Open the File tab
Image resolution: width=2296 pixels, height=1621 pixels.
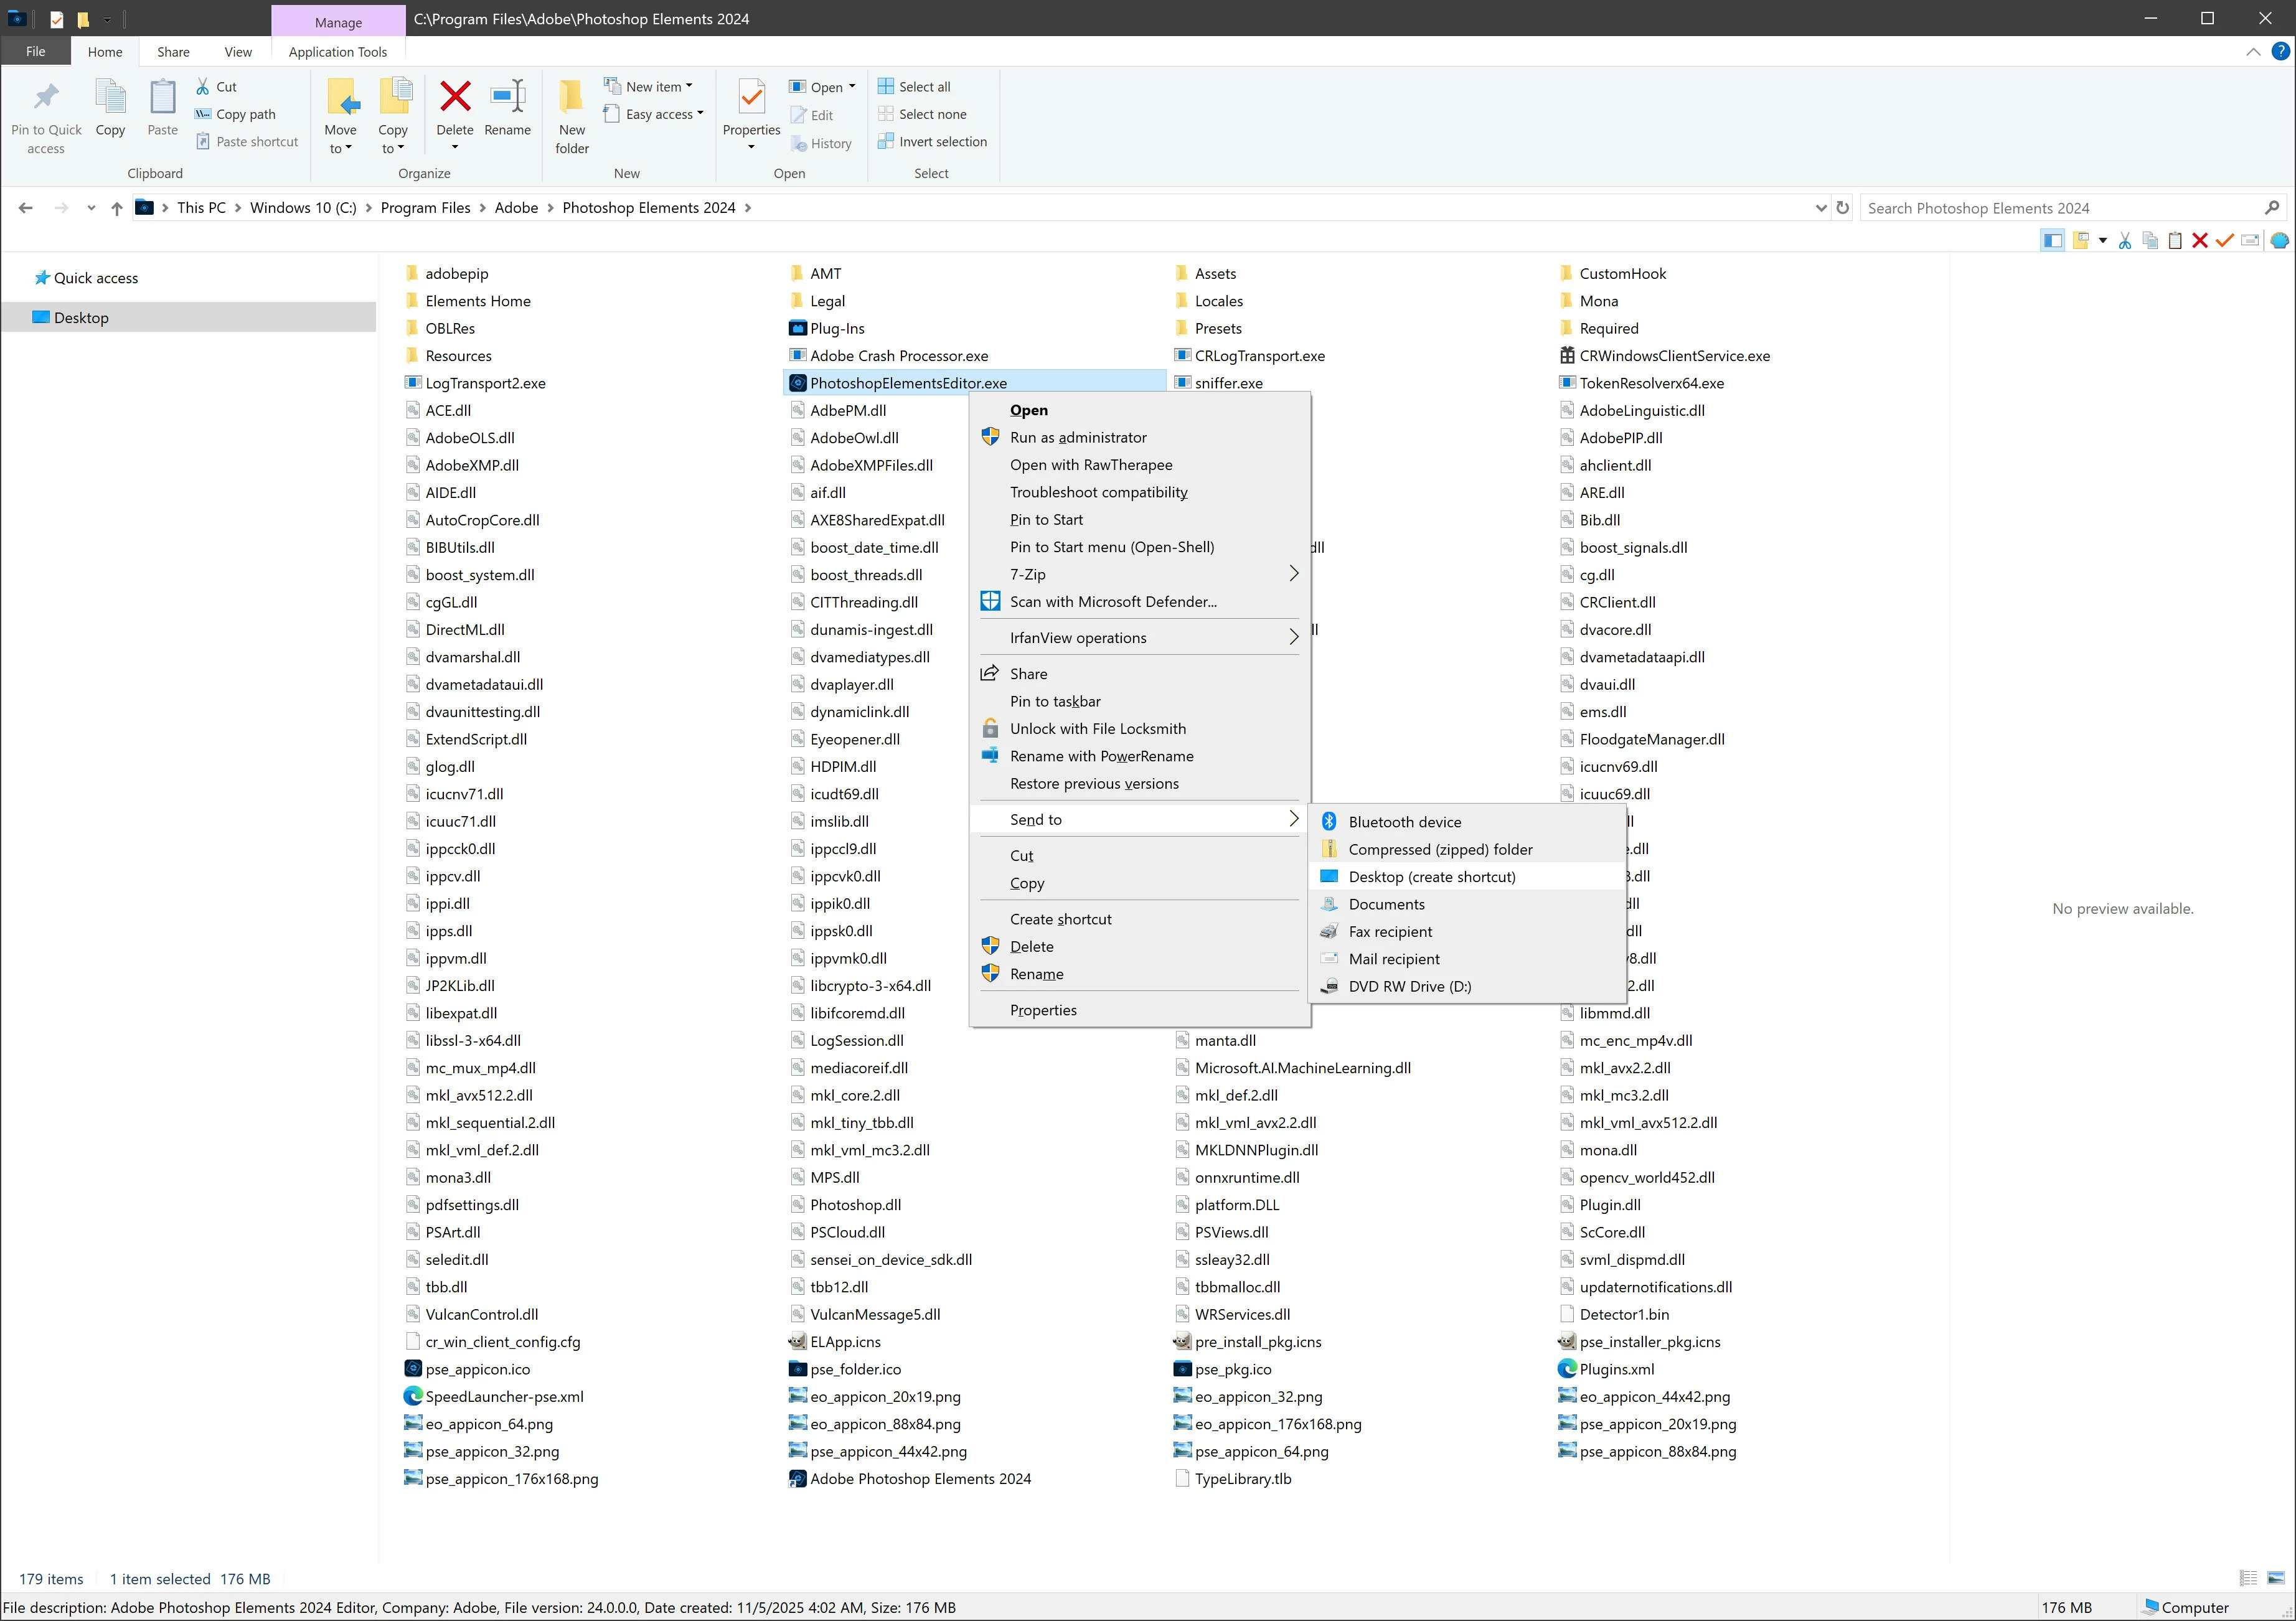[x=36, y=51]
